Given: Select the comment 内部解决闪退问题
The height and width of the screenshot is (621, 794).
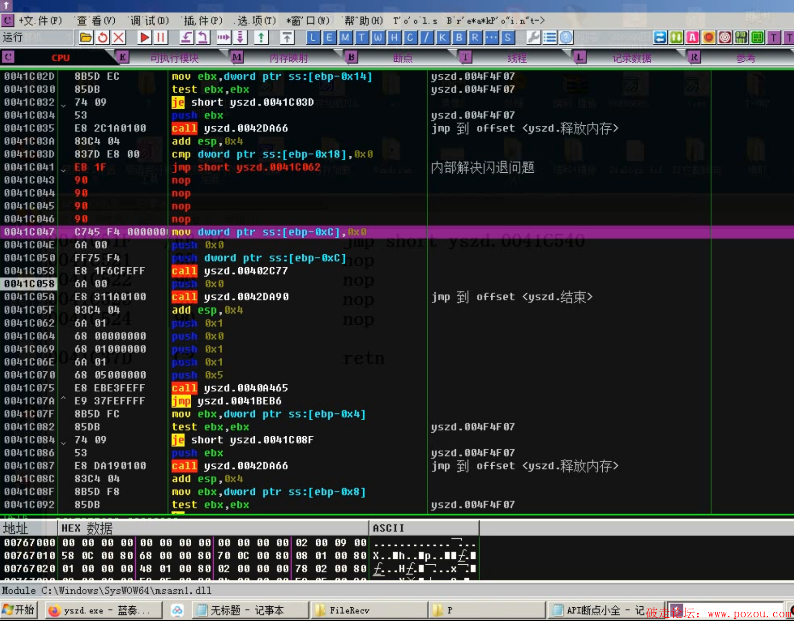Looking at the screenshot, I should (482, 167).
